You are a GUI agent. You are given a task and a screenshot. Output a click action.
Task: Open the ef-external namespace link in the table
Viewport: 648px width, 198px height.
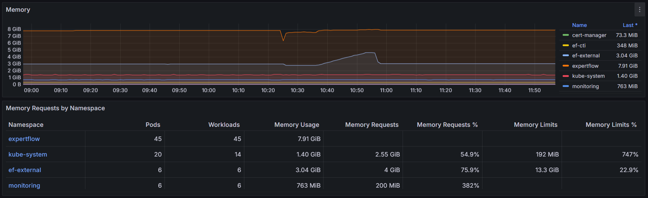point(25,170)
